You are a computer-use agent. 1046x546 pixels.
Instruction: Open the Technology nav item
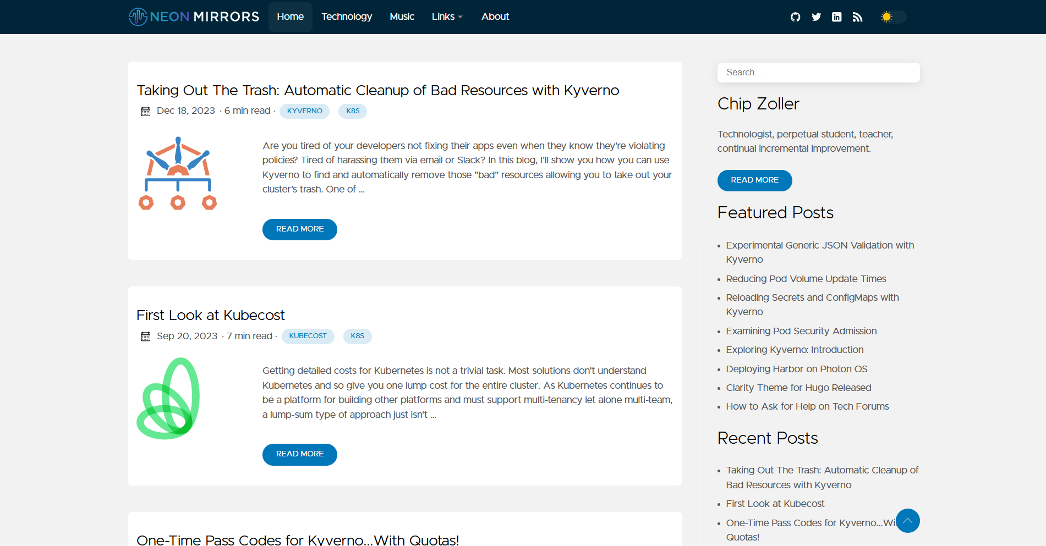pos(347,16)
